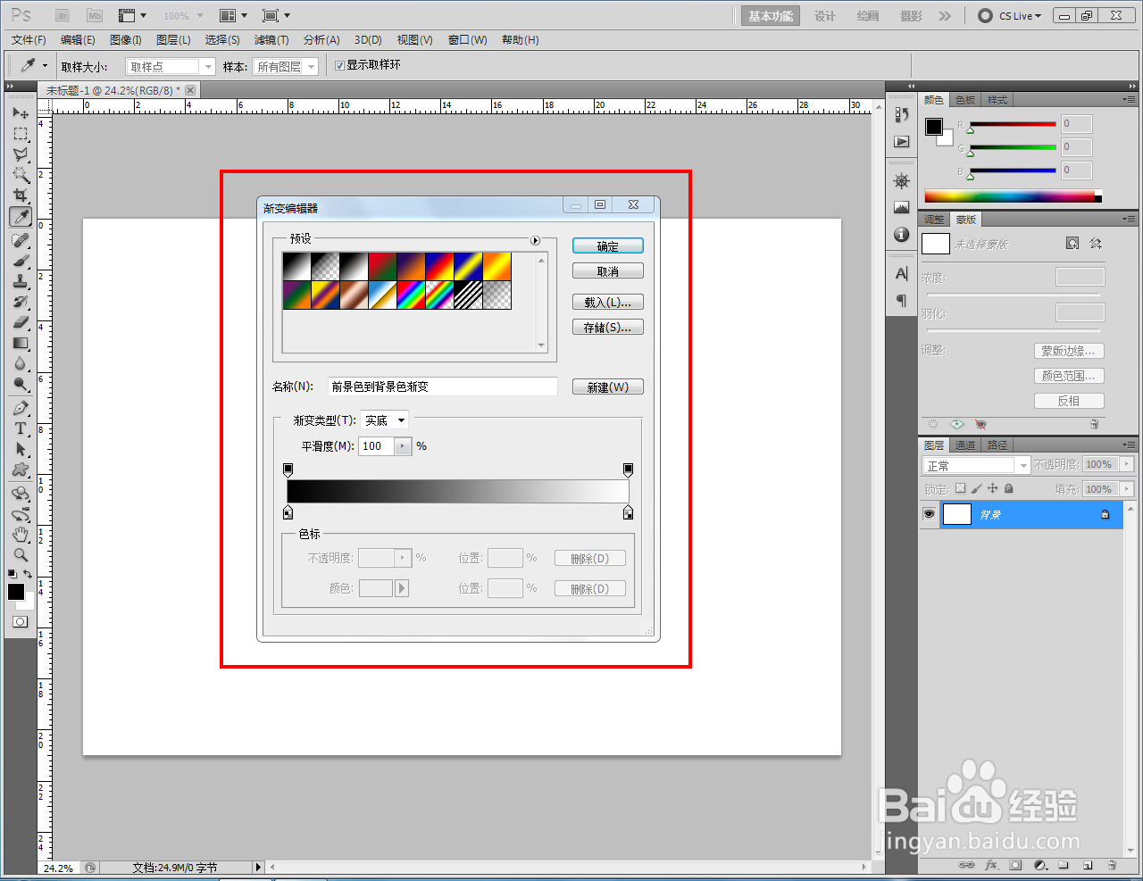1143x881 pixels.
Task: Toggle lock image pixels
Action: tap(976, 488)
